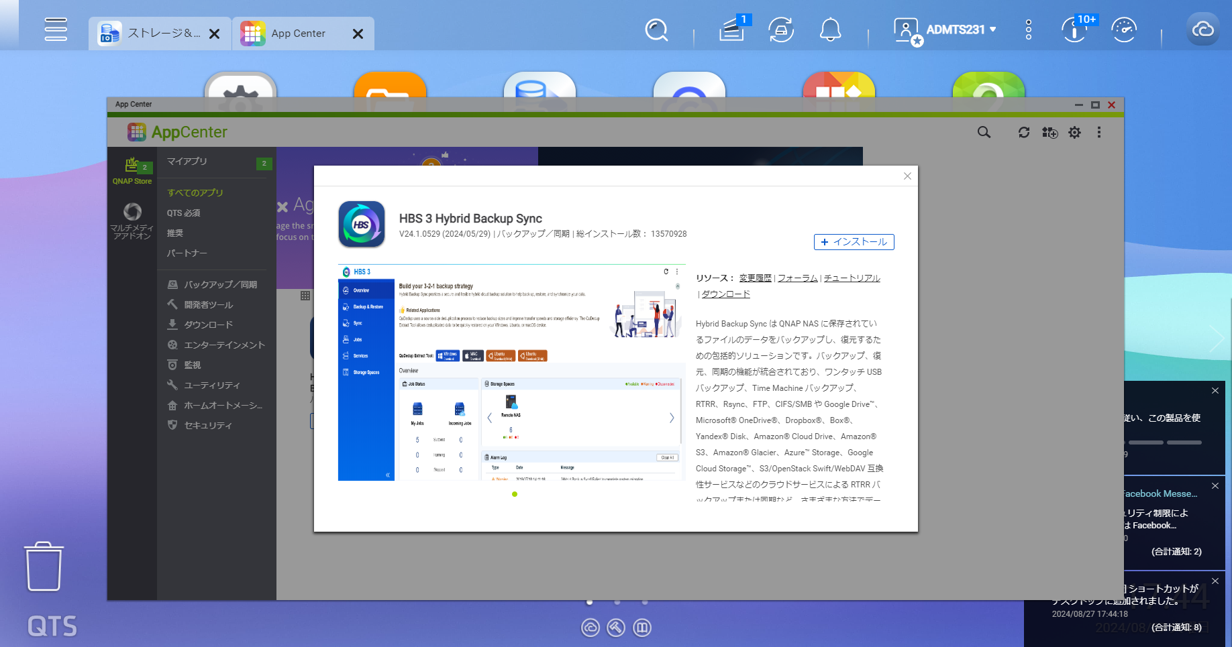
Task: Select パートナー category
Action: coord(187,253)
